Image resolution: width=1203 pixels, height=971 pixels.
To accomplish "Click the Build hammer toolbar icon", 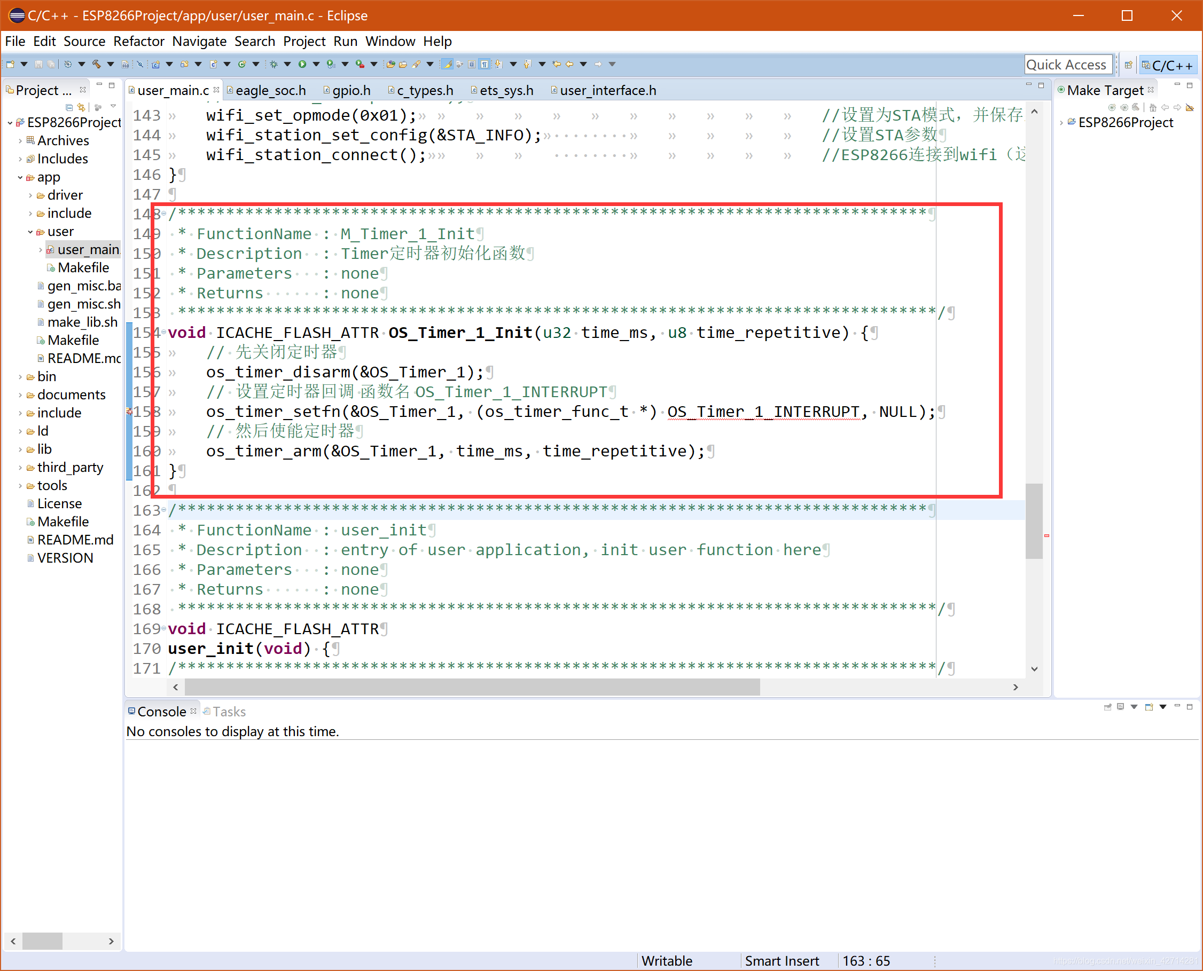I will click(x=96, y=64).
